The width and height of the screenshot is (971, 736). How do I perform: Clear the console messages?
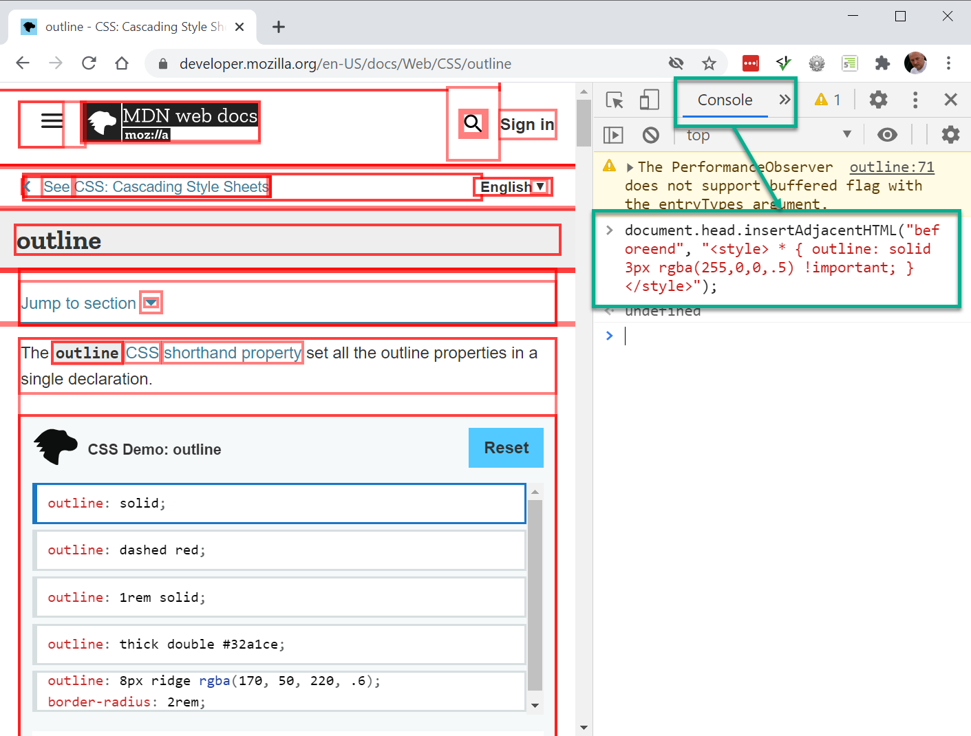click(x=651, y=135)
